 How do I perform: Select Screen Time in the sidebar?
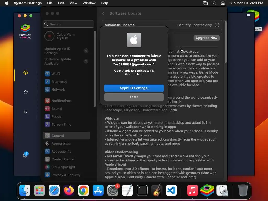(x=67, y=124)
